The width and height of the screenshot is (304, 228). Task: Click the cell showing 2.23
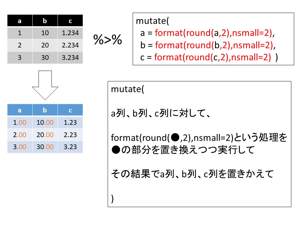pyautogui.click(x=70, y=135)
